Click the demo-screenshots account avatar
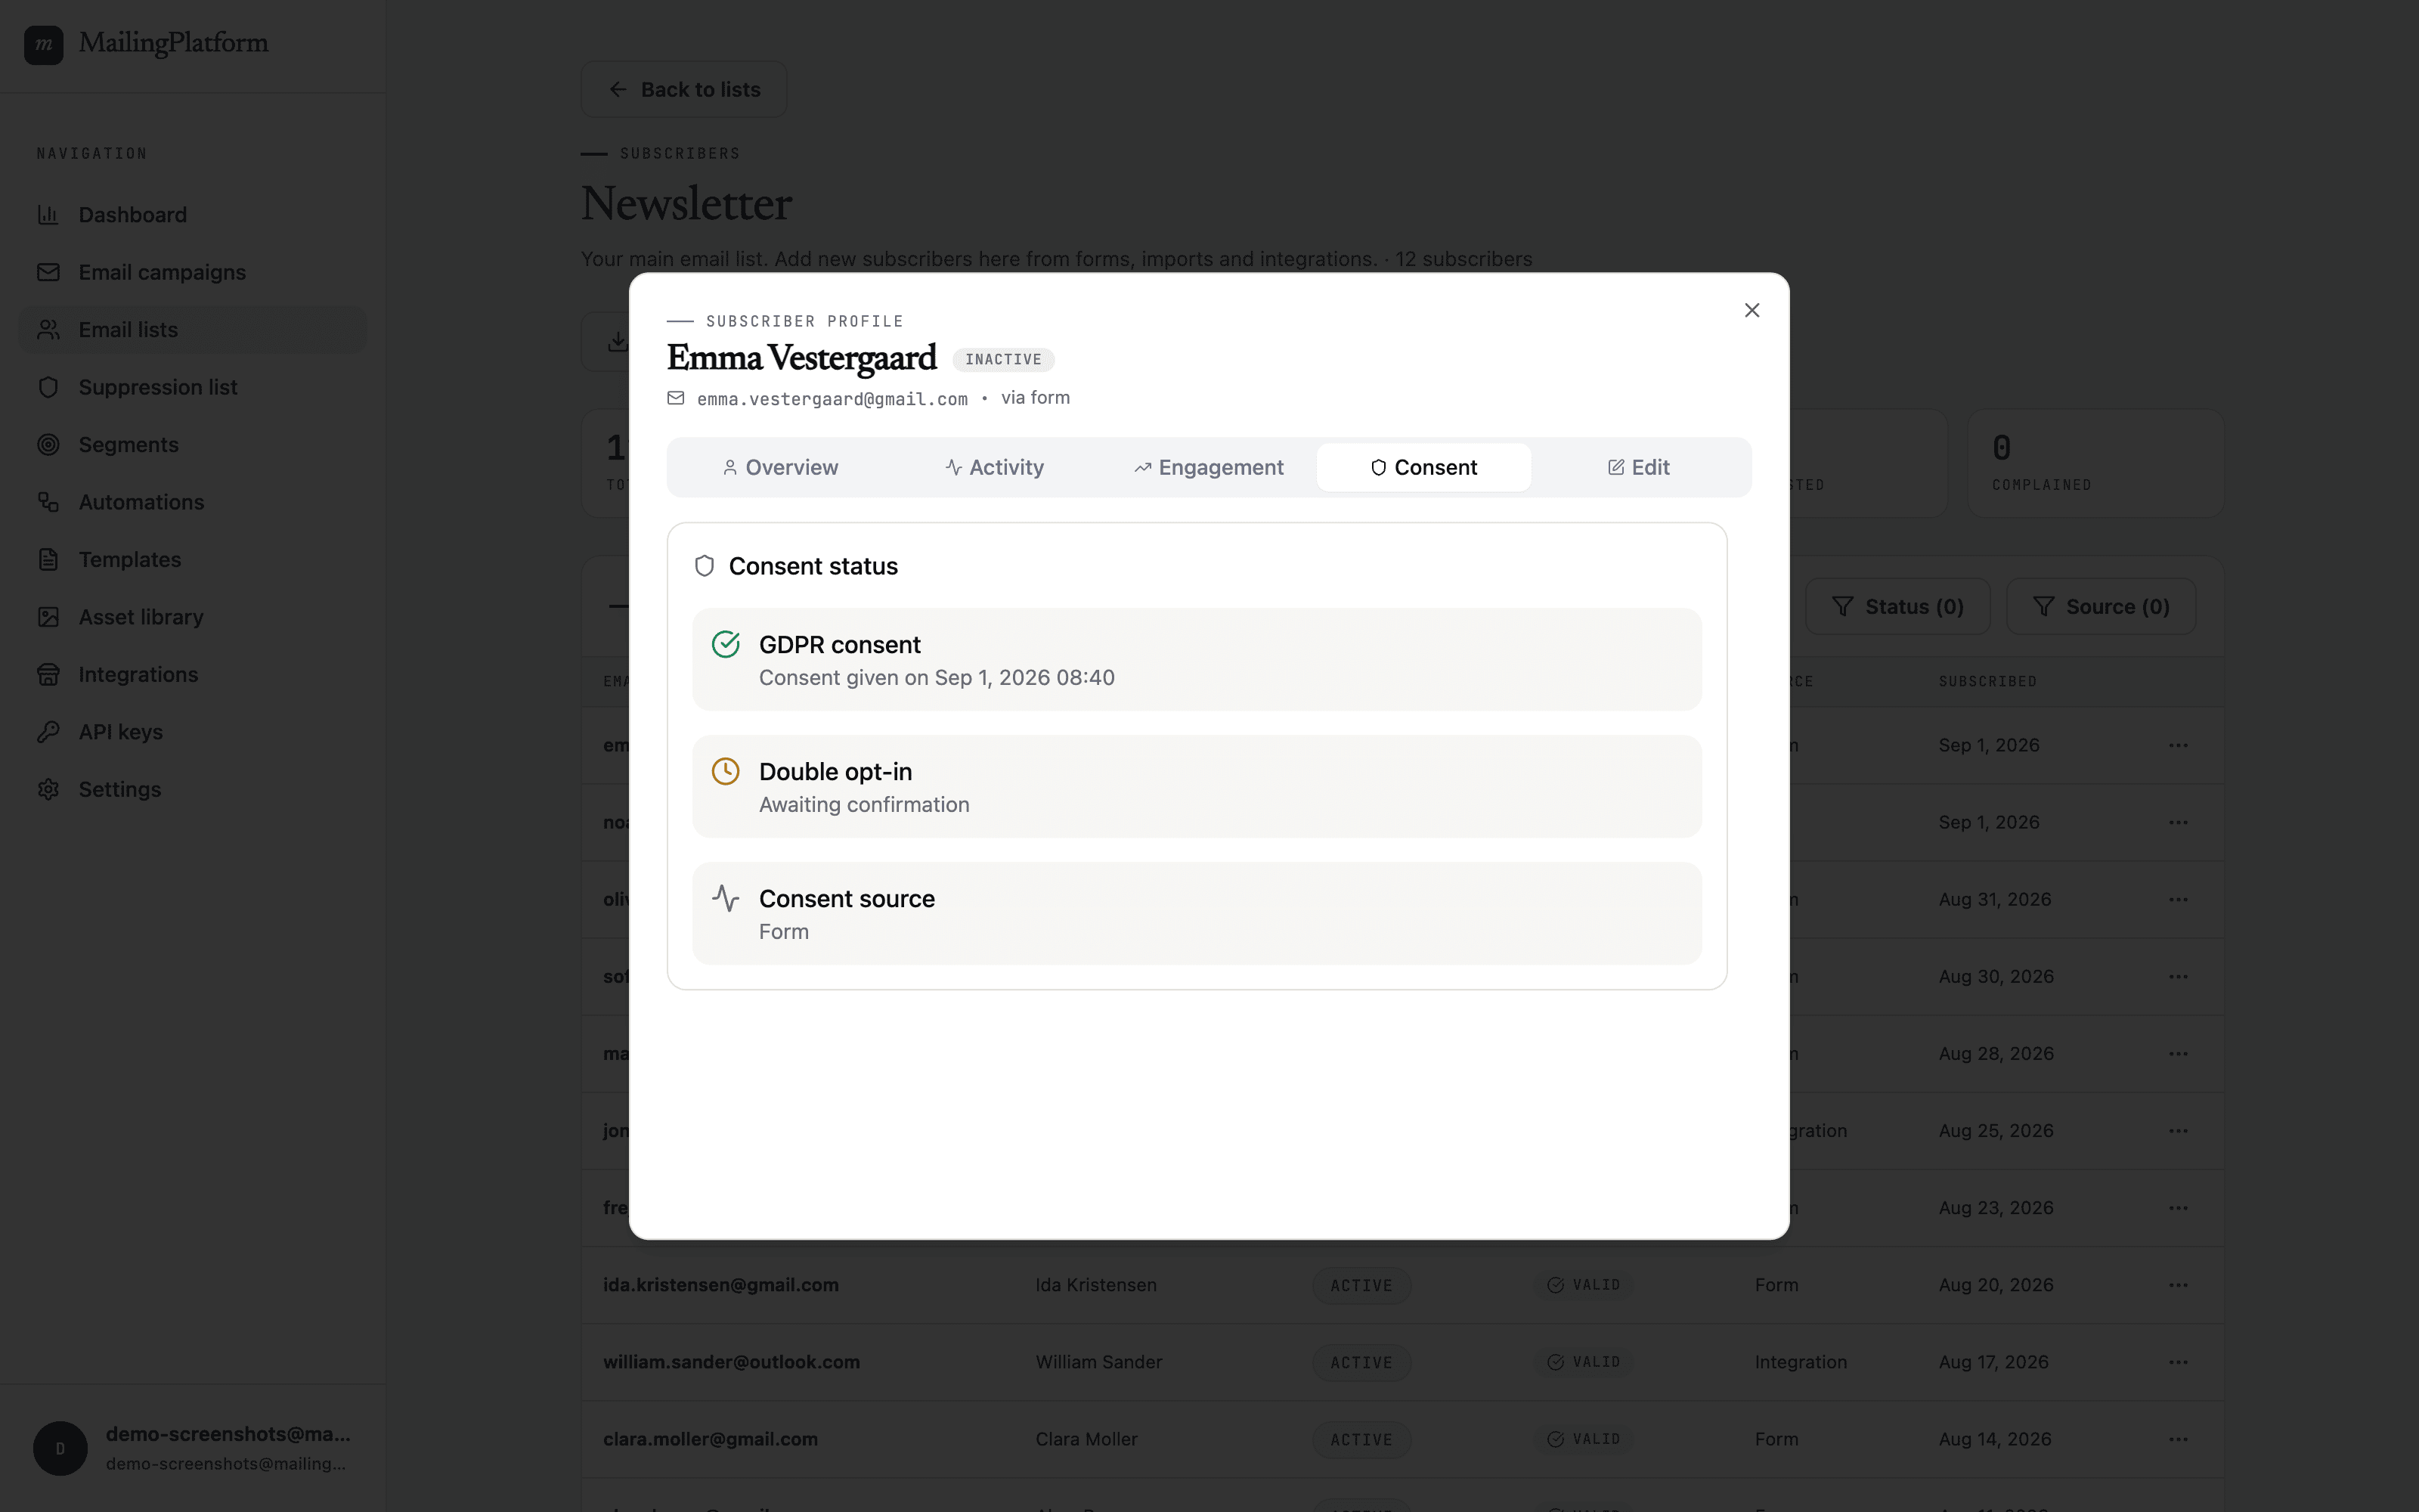Screen dimensions: 2419x1512 click(x=60, y=1449)
